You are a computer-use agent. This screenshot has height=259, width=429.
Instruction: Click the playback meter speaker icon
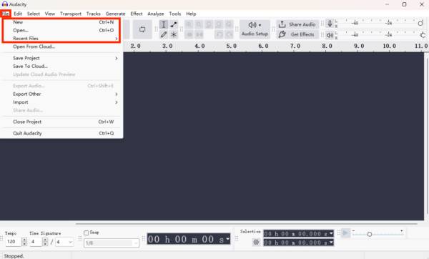pyautogui.click(x=330, y=35)
